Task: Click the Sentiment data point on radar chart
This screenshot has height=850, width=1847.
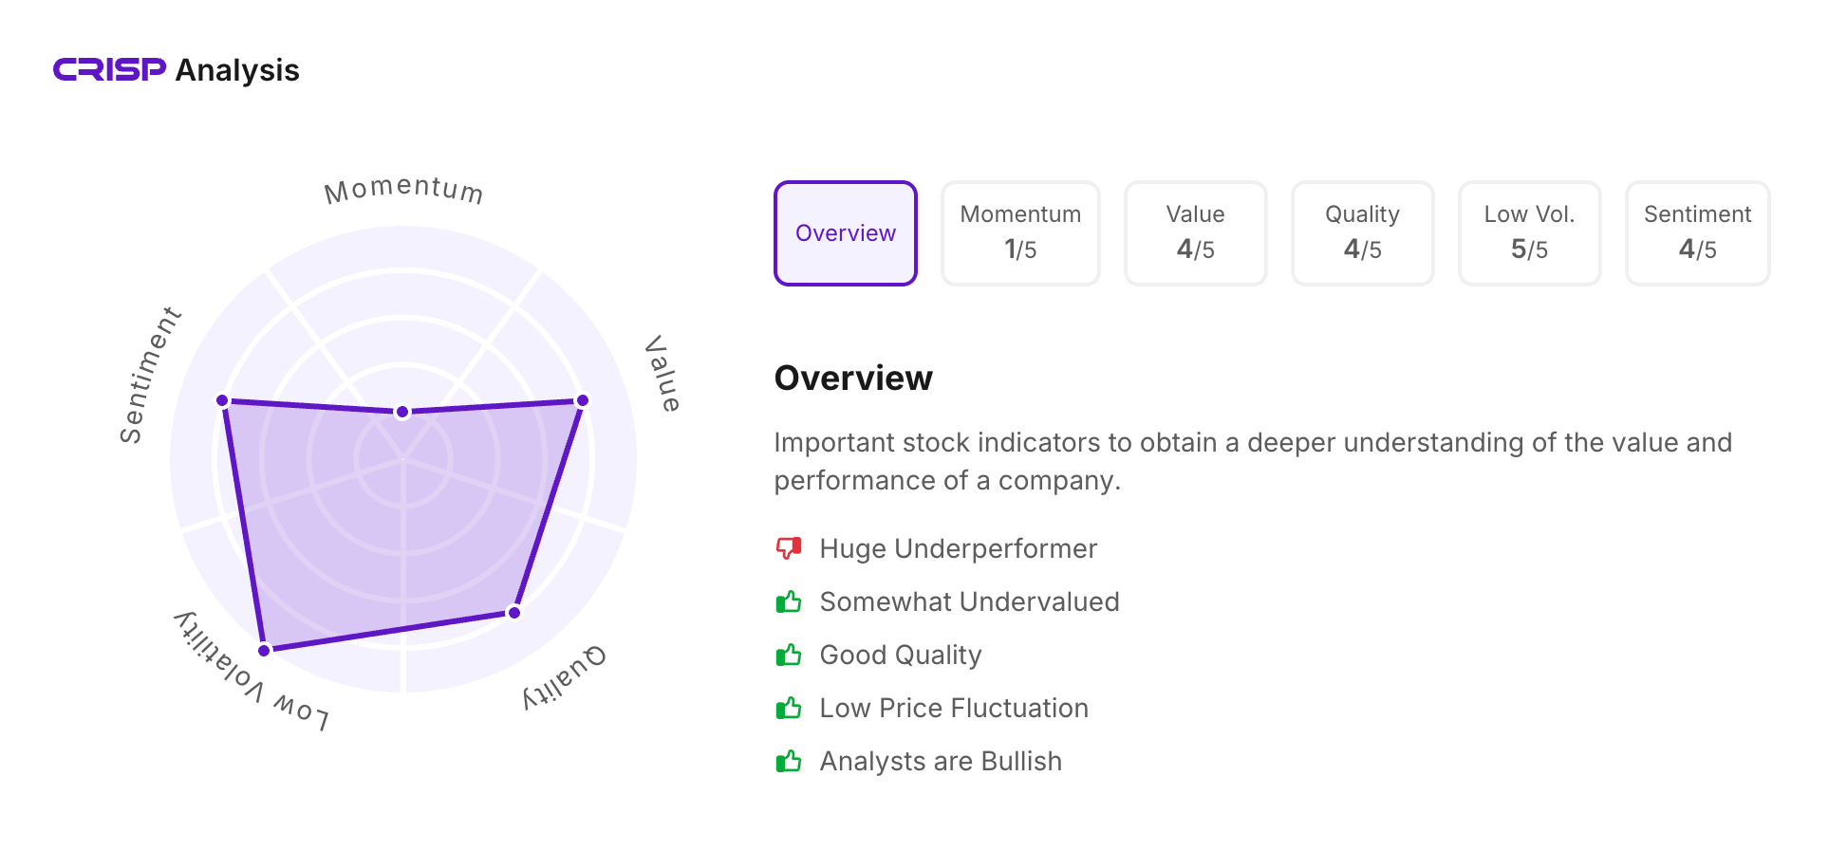Action: (223, 400)
